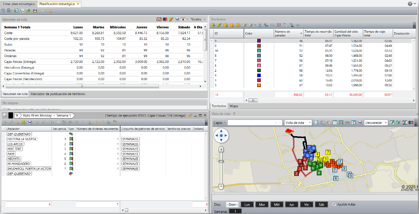Click the edit territory pencil icon in Territorios toolbar
This screenshot has width=419, height=214.
click(220, 25)
